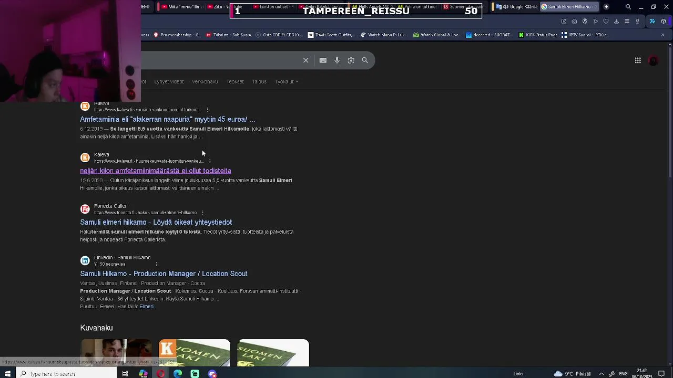Click the page vertical scrollbar
The width and height of the screenshot is (673, 378).
(x=670, y=113)
